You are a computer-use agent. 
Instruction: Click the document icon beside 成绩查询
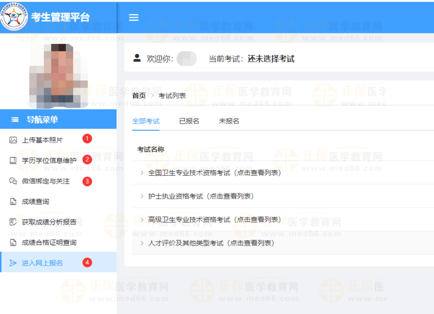(13, 202)
